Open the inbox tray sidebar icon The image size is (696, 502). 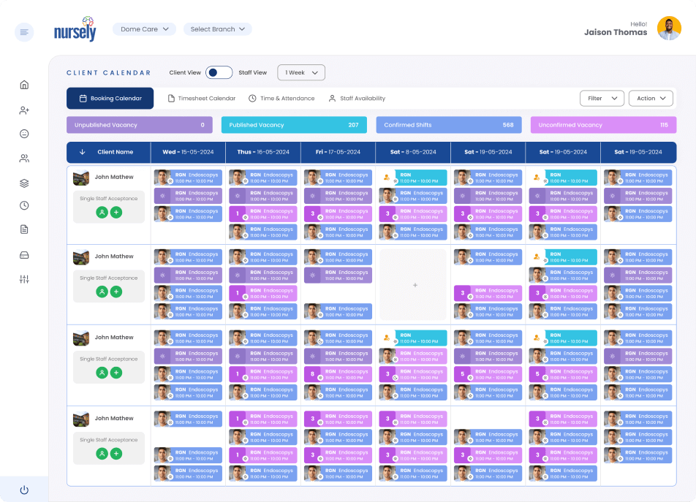click(24, 255)
